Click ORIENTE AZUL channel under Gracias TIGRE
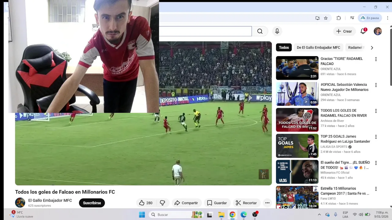Image resolution: width=392 pixels, height=220 pixels. (x=331, y=69)
